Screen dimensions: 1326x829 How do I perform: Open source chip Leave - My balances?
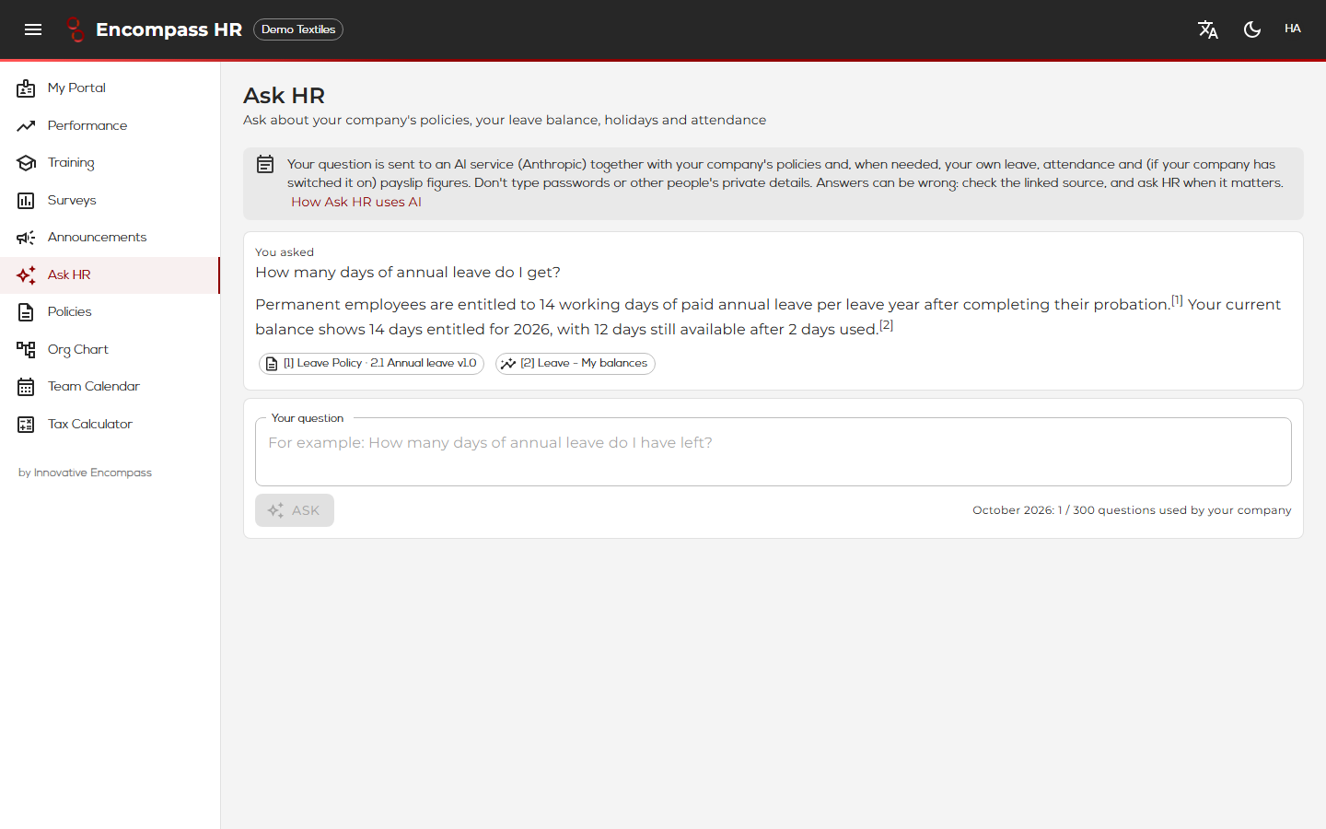coord(576,364)
